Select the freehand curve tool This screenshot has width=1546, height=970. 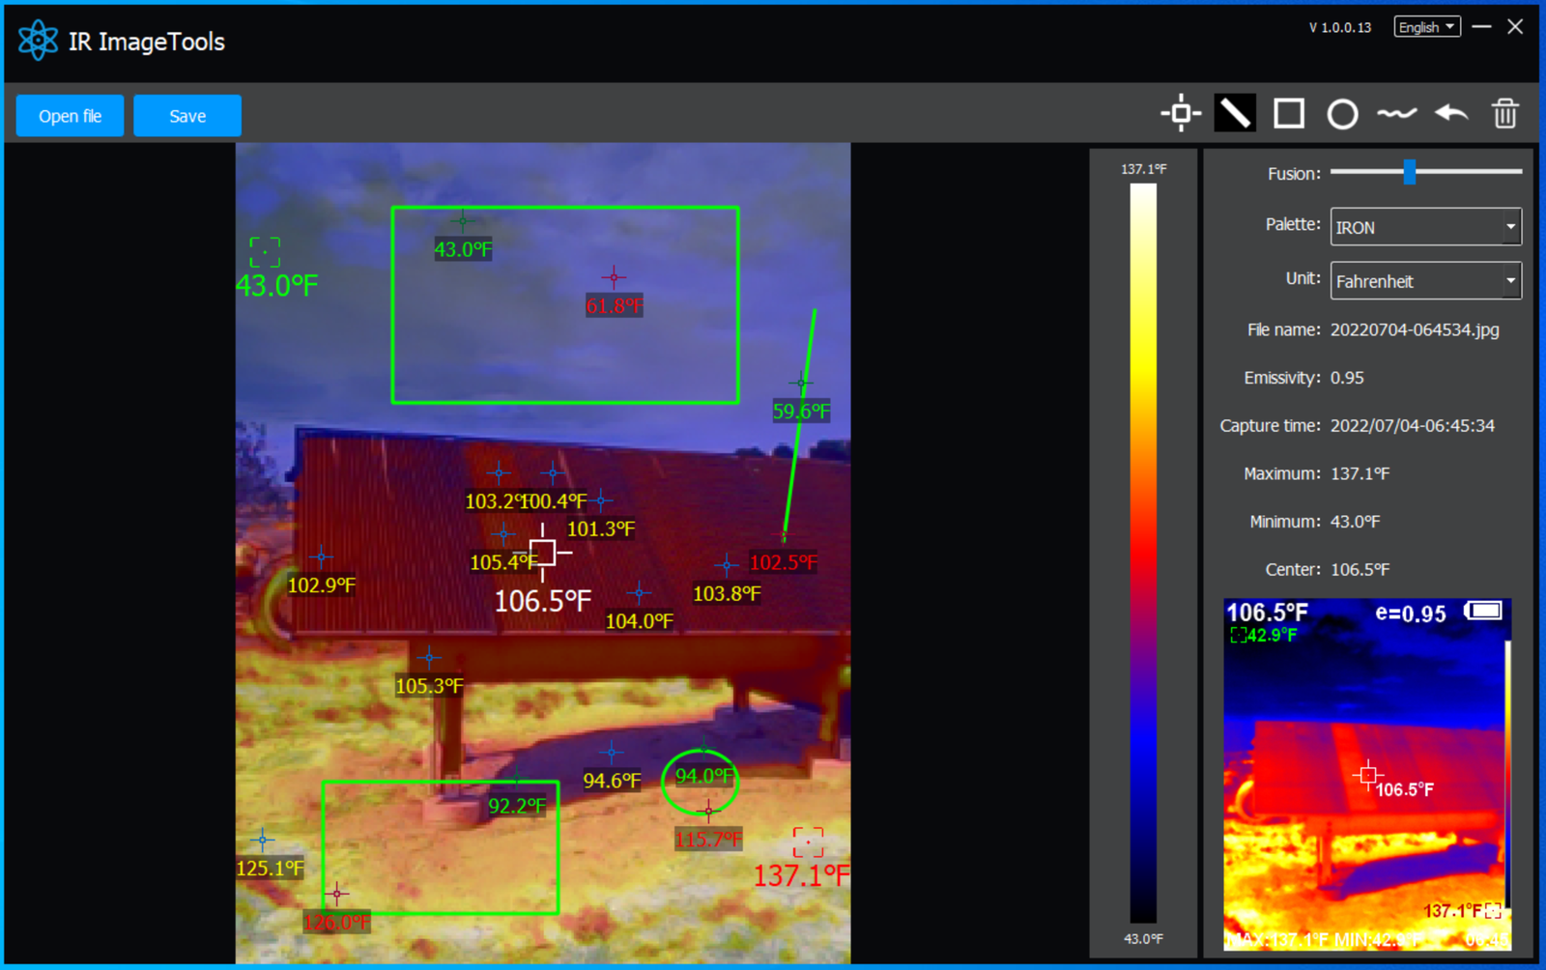pyautogui.click(x=1396, y=114)
